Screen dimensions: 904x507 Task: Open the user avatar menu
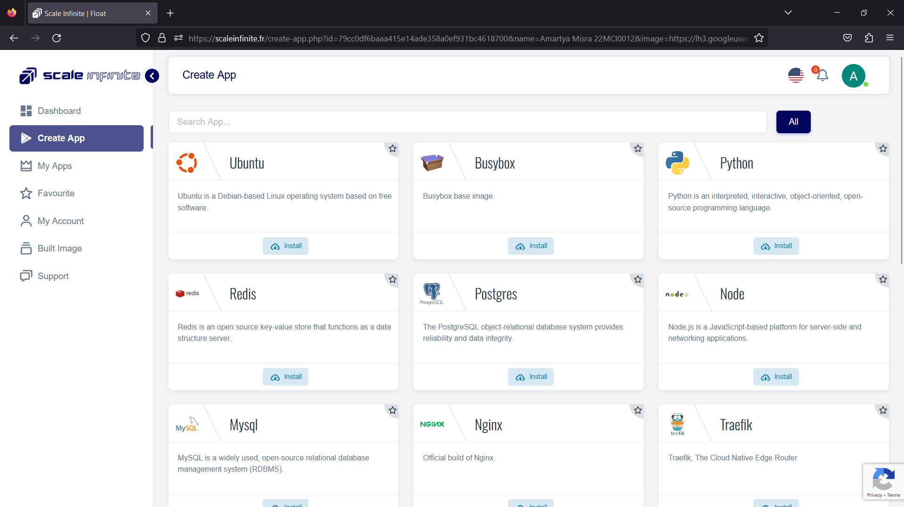click(x=854, y=76)
